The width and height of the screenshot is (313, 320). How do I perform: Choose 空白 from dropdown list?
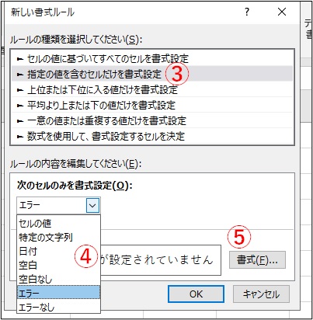58,265
